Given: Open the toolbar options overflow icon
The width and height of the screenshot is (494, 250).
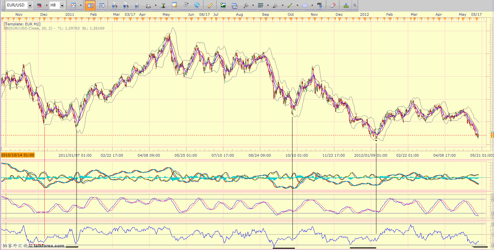Looking at the screenshot, I should (x=355, y=5).
